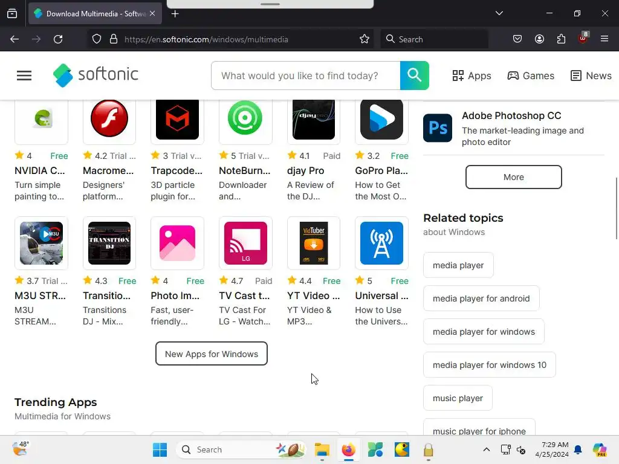Open Windows Start menu
This screenshot has width=619, height=464.
(160, 449)
